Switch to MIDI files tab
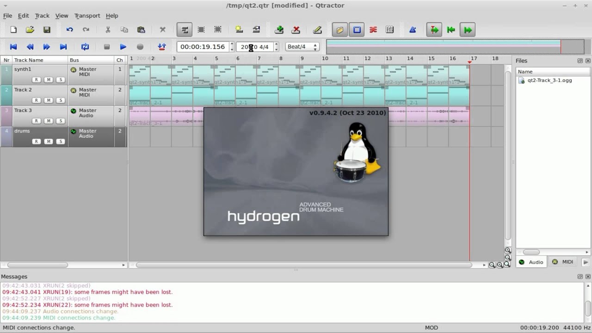Image resolution: width=592 pixels, height=333 pixels. click(x=562, y=262)
